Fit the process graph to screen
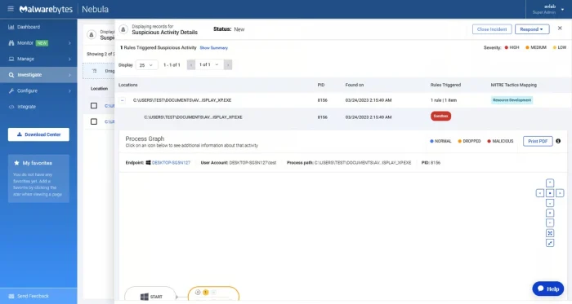 550,233
